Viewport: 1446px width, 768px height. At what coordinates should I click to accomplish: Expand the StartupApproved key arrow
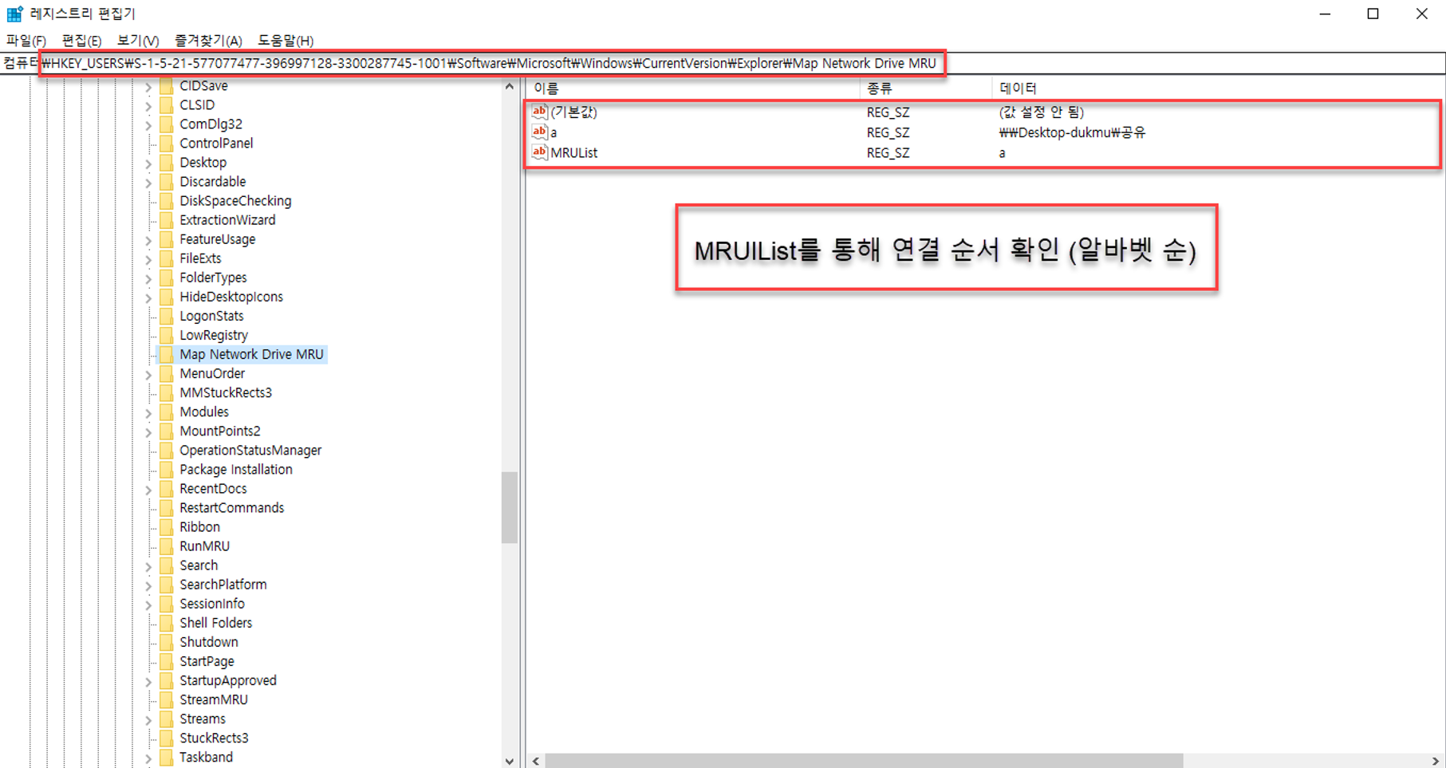(x=148, y=681)
